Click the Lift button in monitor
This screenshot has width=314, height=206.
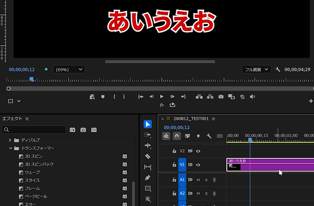199,97
